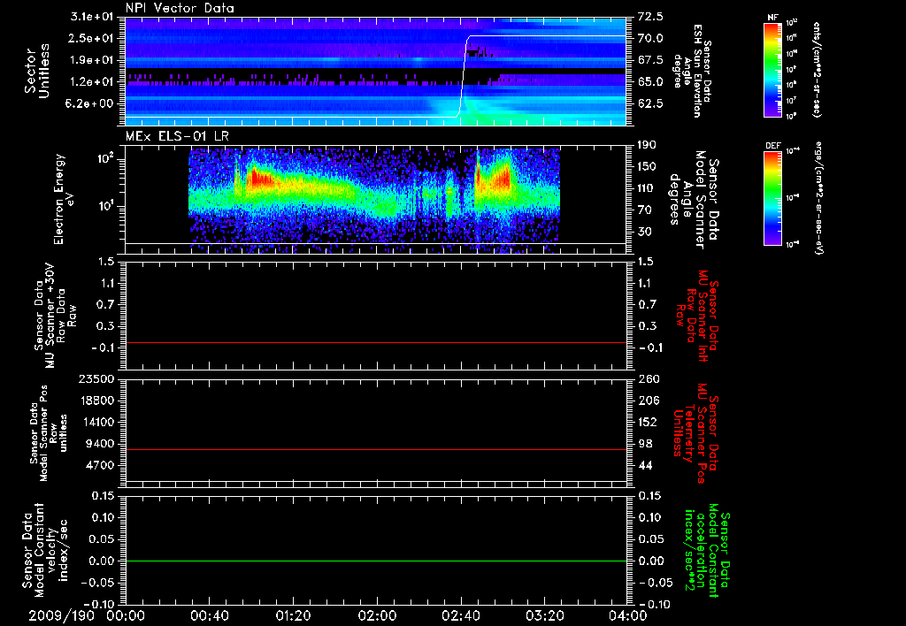Click the DEF units label 'ergs/(cm**2-sr-sec-eV)'
The height and width of the screenshot is (626, 906).
coord(818,198)
